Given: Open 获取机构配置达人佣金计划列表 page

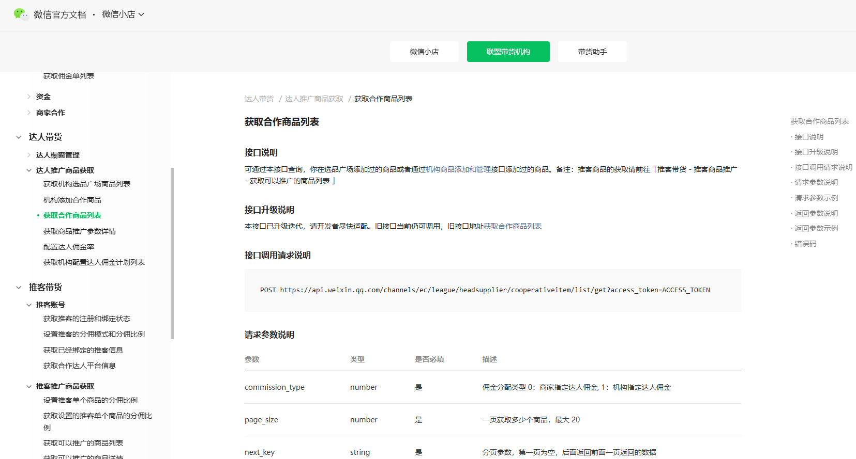Looking at the screenshot, I should tap(94, 262).
